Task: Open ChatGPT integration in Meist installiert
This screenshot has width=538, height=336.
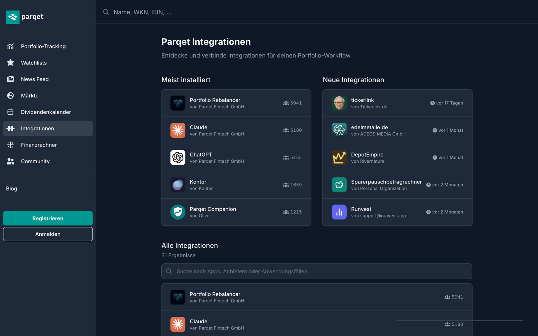Action: pyautogui.click(x=236, y=158)
